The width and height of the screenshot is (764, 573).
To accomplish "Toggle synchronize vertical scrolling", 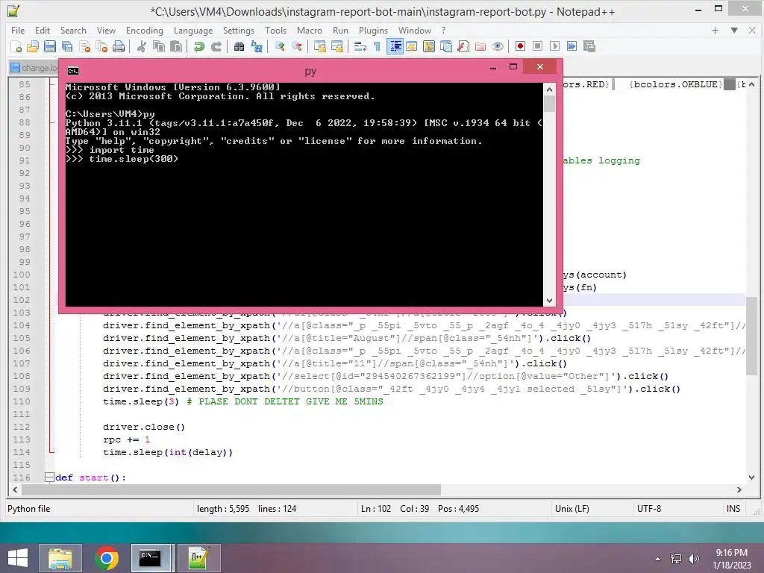I will (x=319, y=46).
